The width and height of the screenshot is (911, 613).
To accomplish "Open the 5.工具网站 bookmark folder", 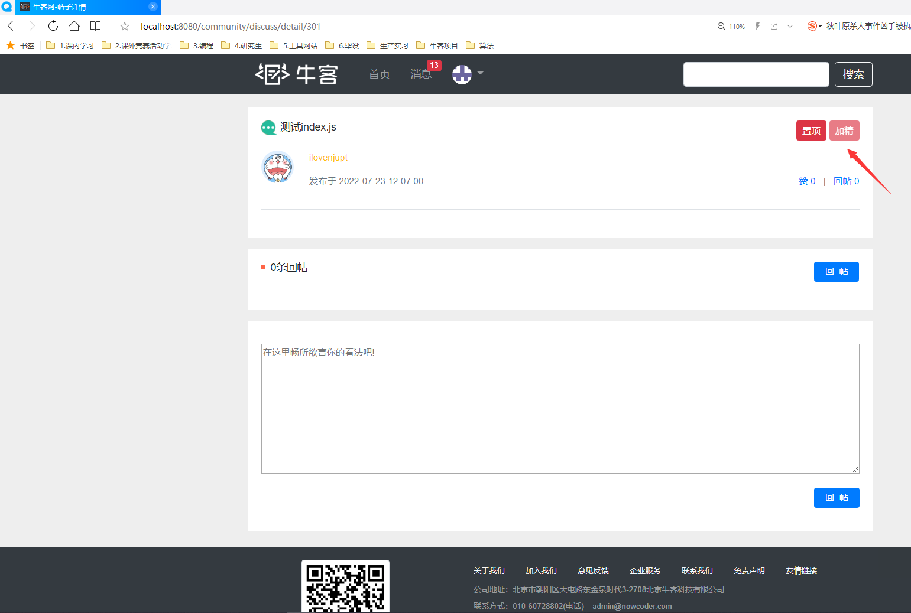I will pyautogui.click(x=293, y=45).
